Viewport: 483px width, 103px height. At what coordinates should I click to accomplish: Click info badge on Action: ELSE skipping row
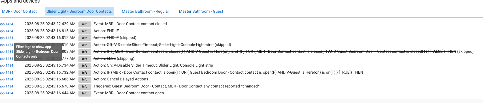[85, 59]
